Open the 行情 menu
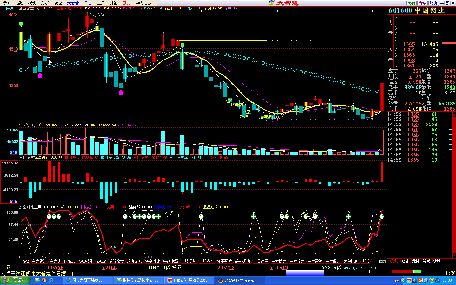This screenshot has height=285, width=456. coord(6,3)
